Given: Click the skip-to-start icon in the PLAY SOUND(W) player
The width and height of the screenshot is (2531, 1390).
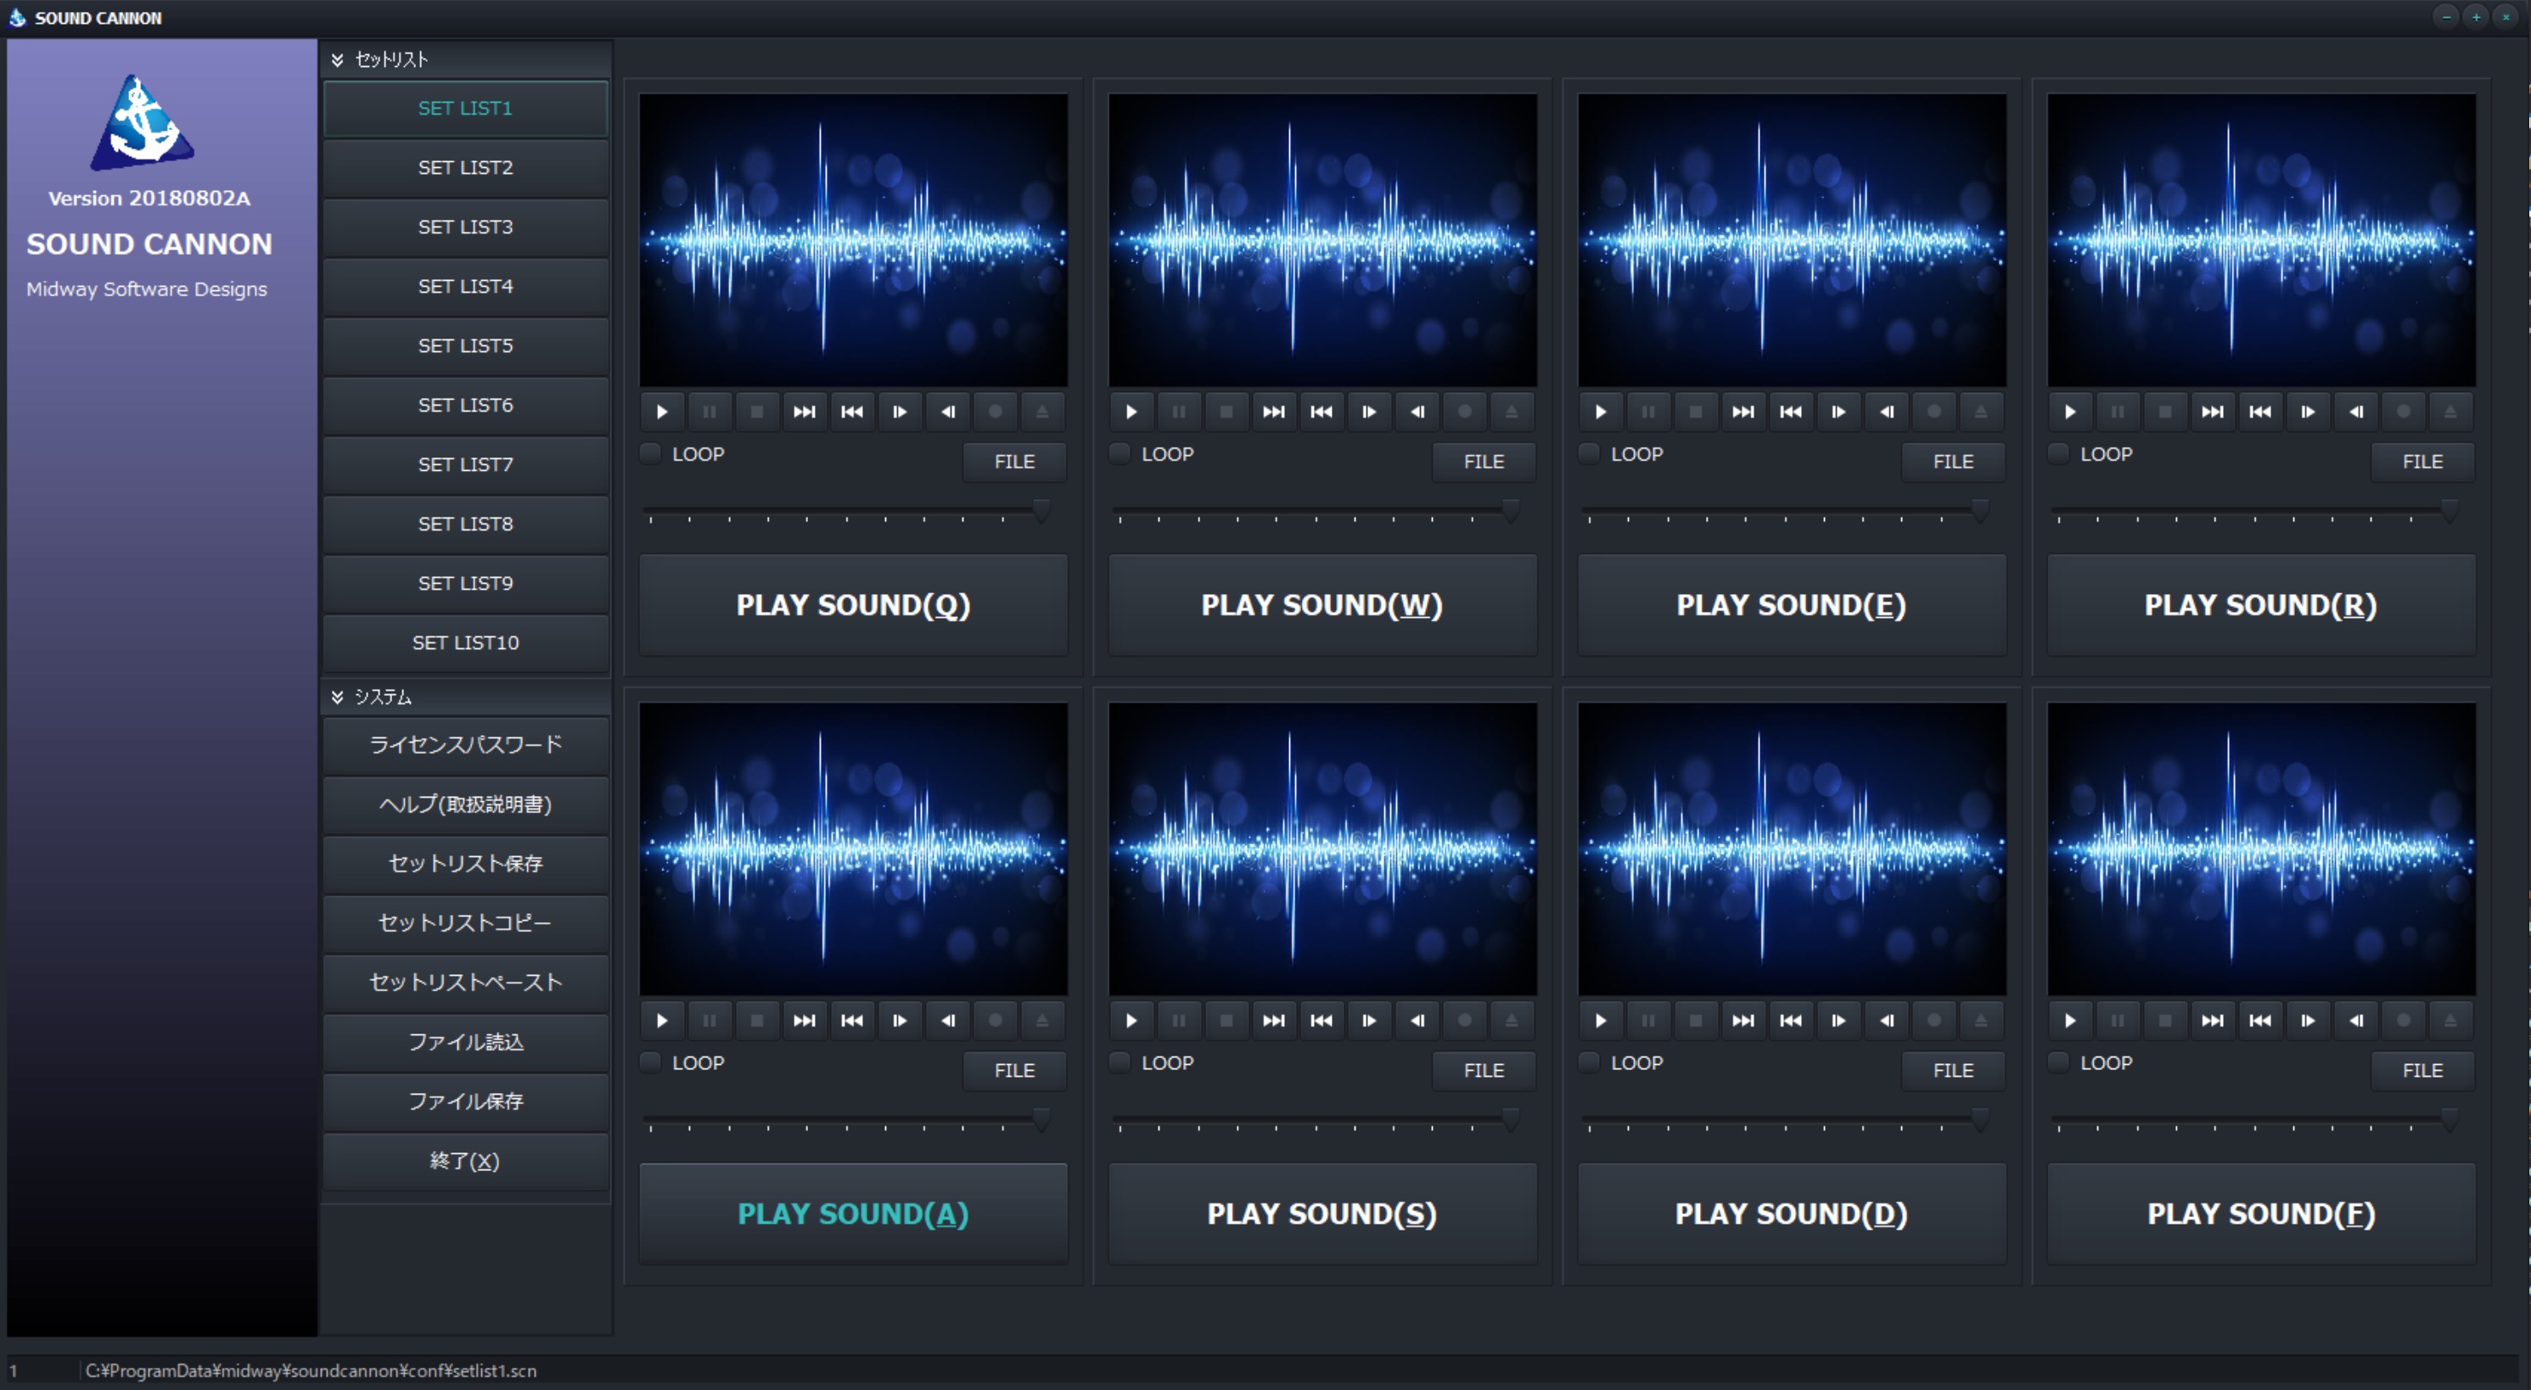Looking at the screenshot, I should coord(1322,412).
